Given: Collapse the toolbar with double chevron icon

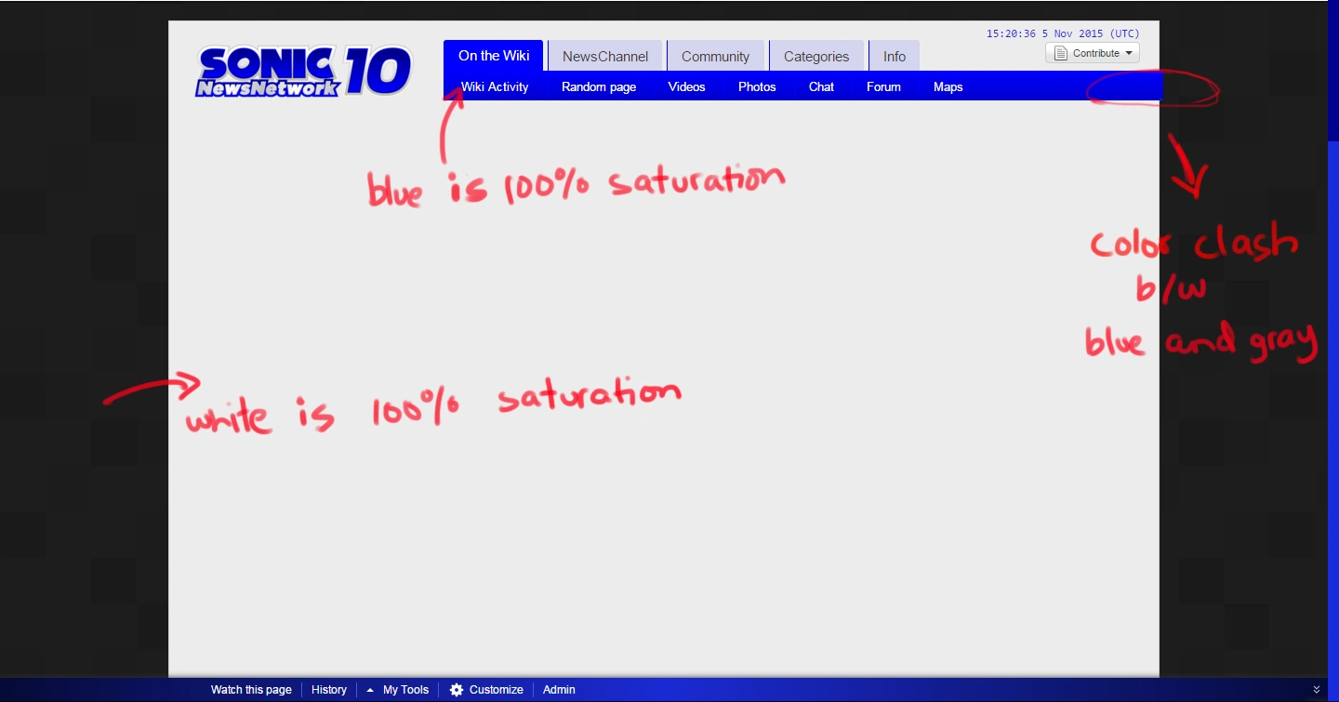Looking at the screenshot, I should pyautogui.click(x=1316, y=690).
